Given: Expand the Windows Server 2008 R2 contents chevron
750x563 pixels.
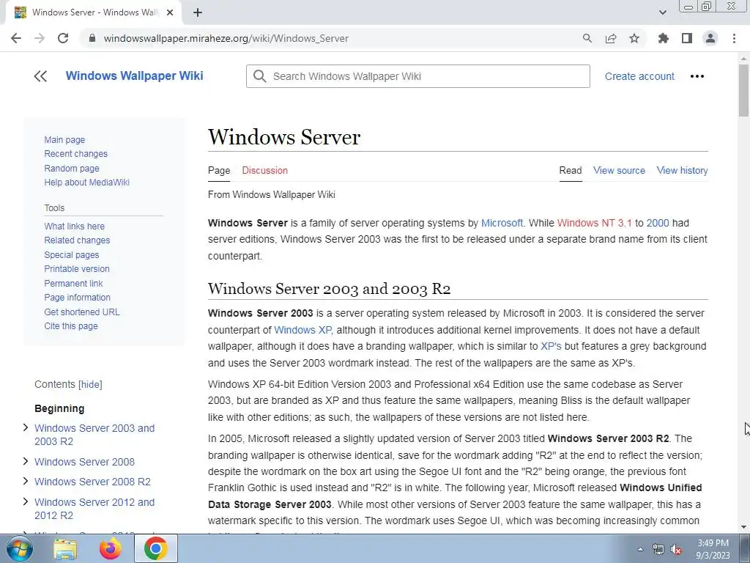Looking at the screenshot, I should 26,481.
